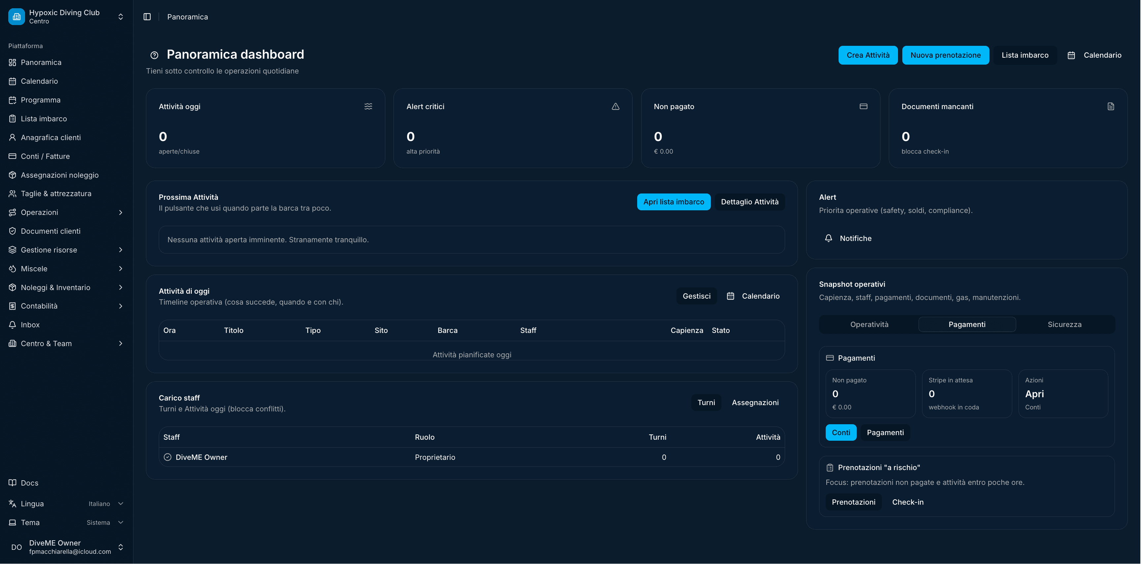Open the Hypoxic Diving Club center switcher

pos(66,17)
